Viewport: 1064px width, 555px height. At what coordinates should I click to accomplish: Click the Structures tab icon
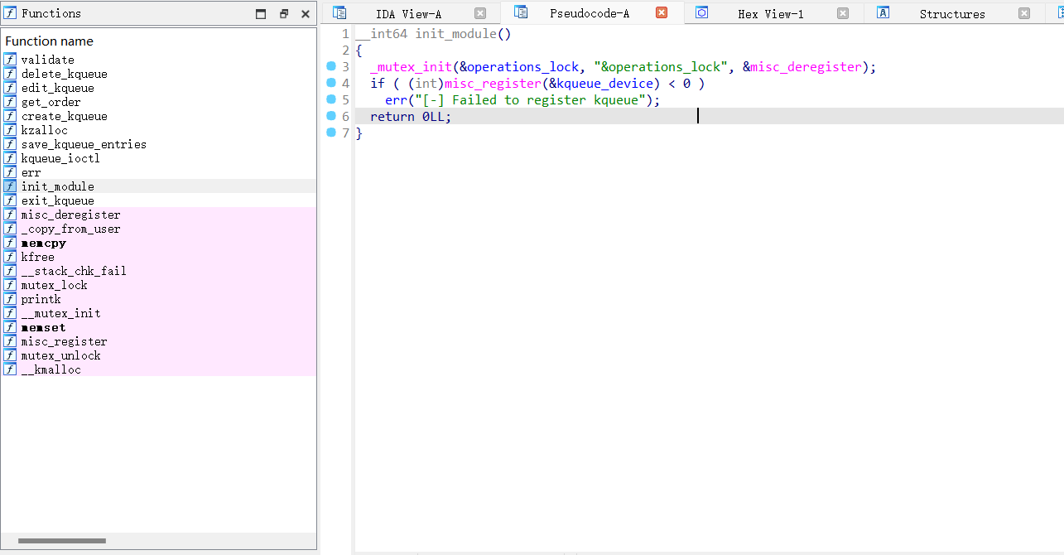pyautogui.click(x=883, y=12)
